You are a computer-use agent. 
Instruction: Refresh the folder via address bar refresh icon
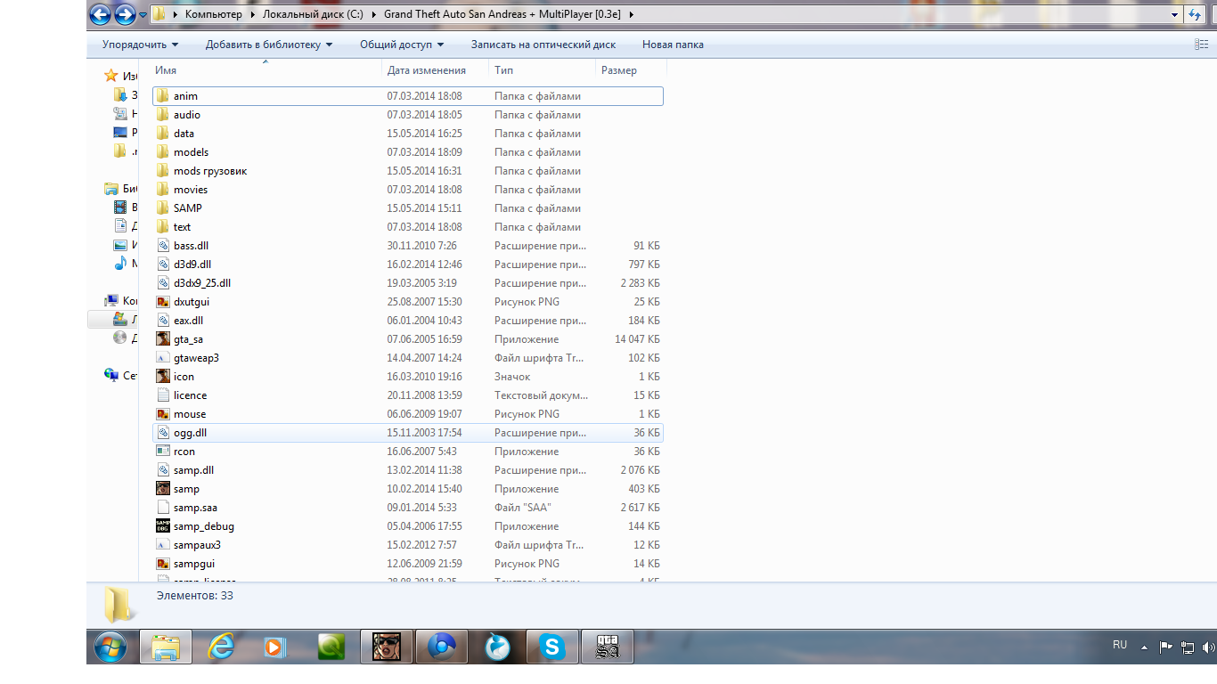pyautogui.click(x=1195, y=14)
